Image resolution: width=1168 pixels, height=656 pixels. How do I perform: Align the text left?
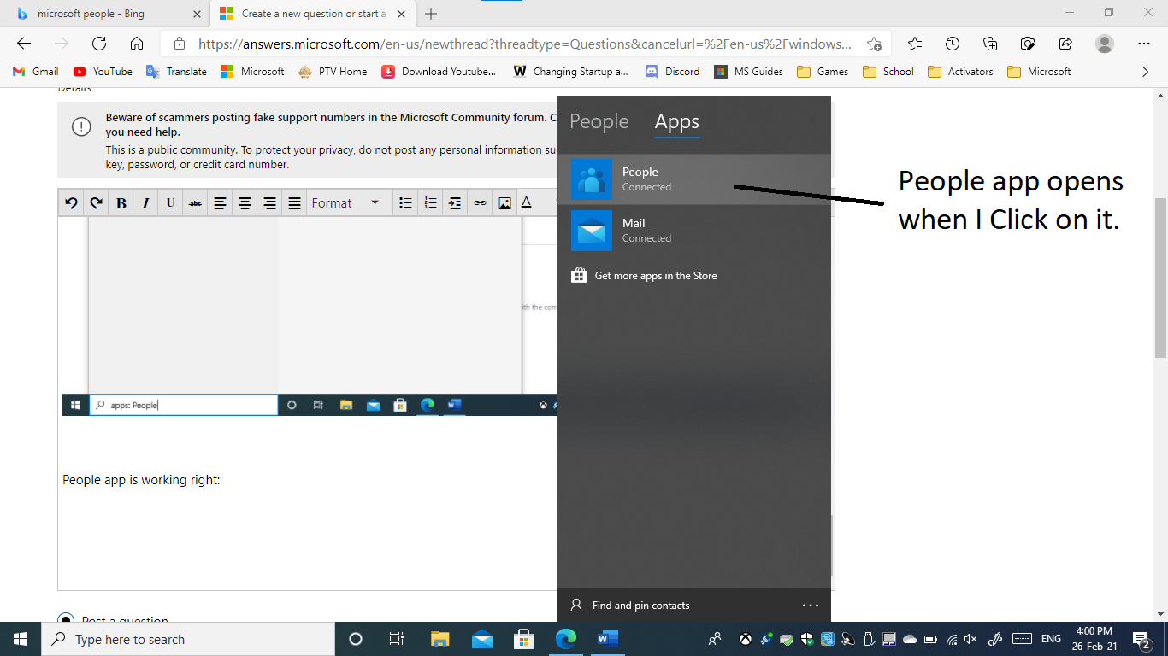(221, 202)
